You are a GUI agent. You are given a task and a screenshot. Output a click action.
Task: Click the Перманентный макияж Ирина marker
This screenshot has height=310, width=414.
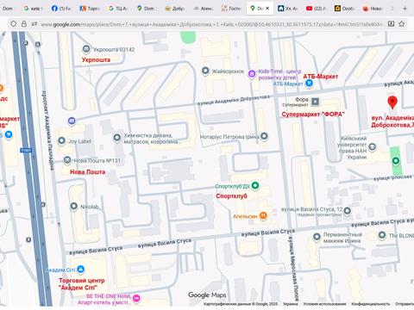(317, 237)
